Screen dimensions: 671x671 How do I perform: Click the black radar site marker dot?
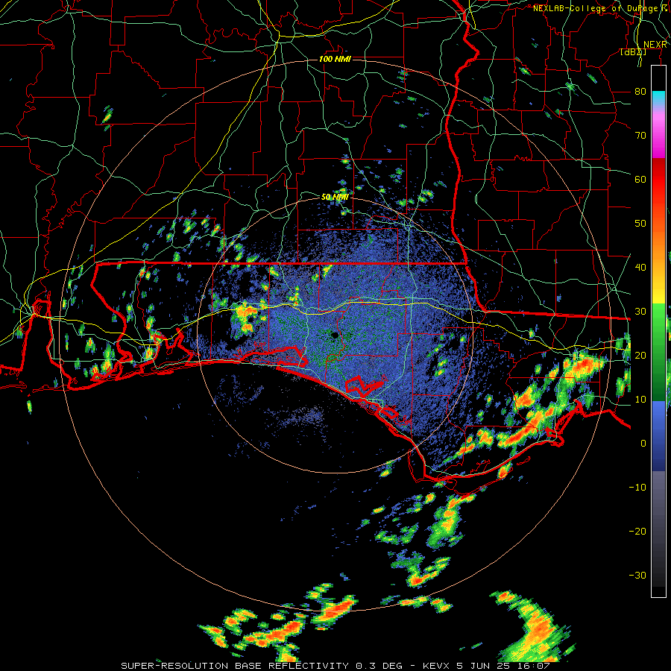[x=335, y=335]
